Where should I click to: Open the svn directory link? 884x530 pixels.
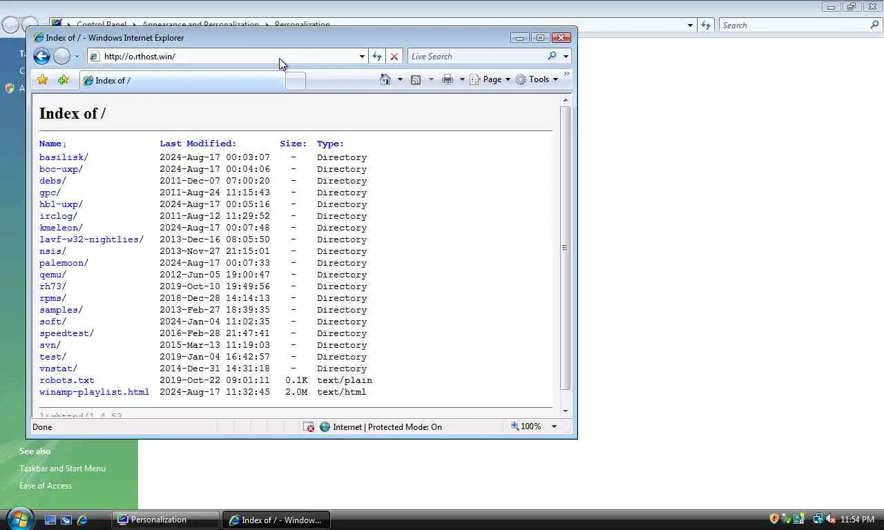(x=48, y=345)
